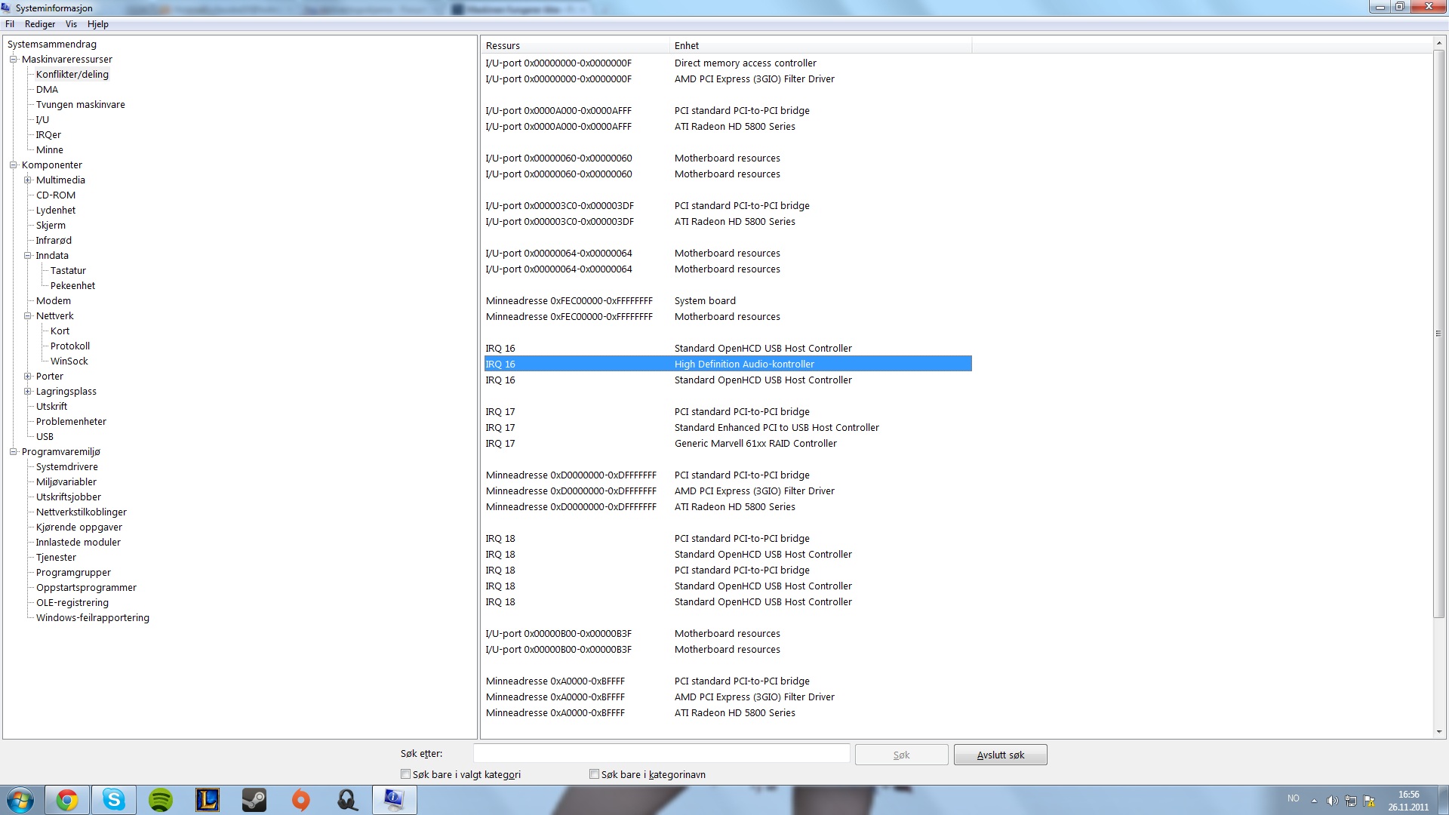This screenshot has height=815, width=1449.
Task: Click the Søk button
Action: pyautogui.click(x=901, y=755)
